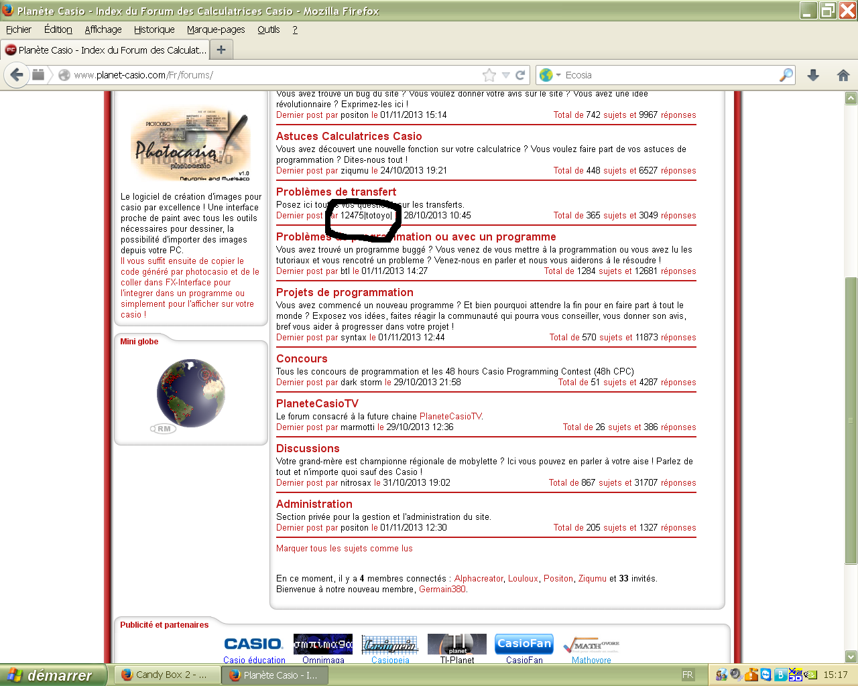858x686 pixels.
Task: Open the TI-Planet partner logo
Action: click(457, 644)
